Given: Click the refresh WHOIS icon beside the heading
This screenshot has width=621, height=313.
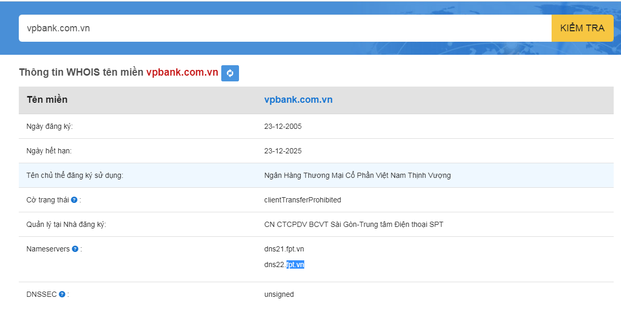Looking at the screenshot, I should pos(230,73).
